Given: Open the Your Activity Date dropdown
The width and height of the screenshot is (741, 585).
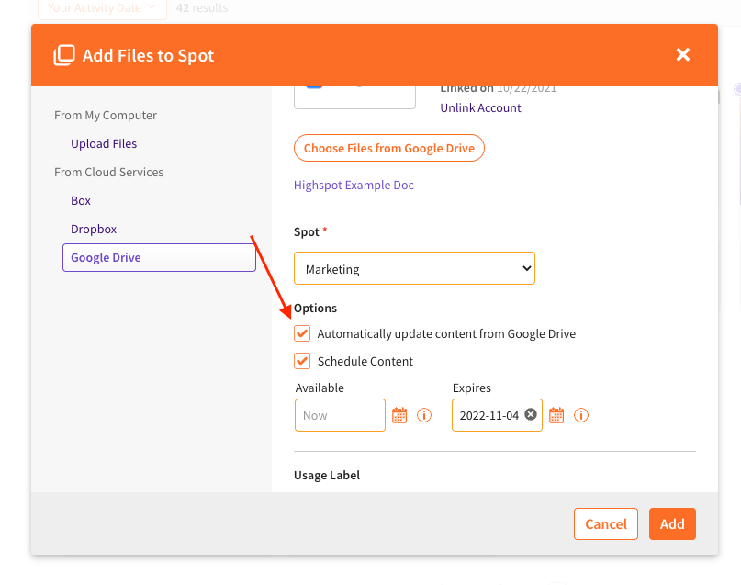Looking at the screenshot, I should [102, 8].
